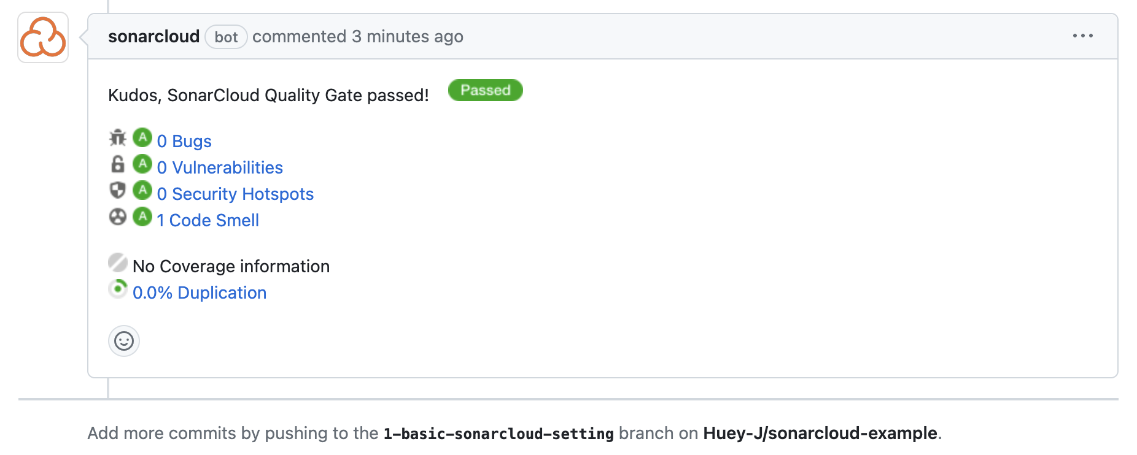Click the green A rating beside Bugs
Image resolution: width=1137 pixels, height=455 pixels.
tap(142, 137)
